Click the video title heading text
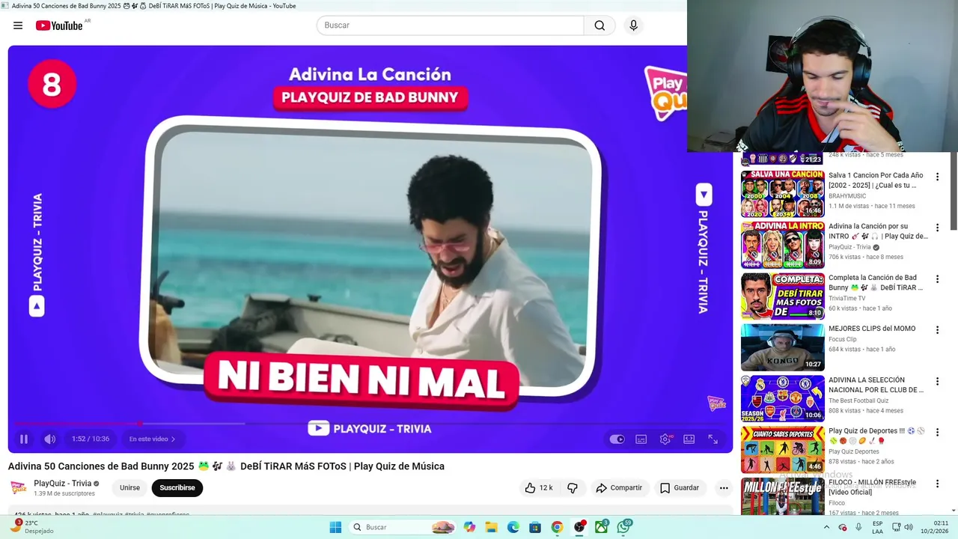 [x=226, y=466]
